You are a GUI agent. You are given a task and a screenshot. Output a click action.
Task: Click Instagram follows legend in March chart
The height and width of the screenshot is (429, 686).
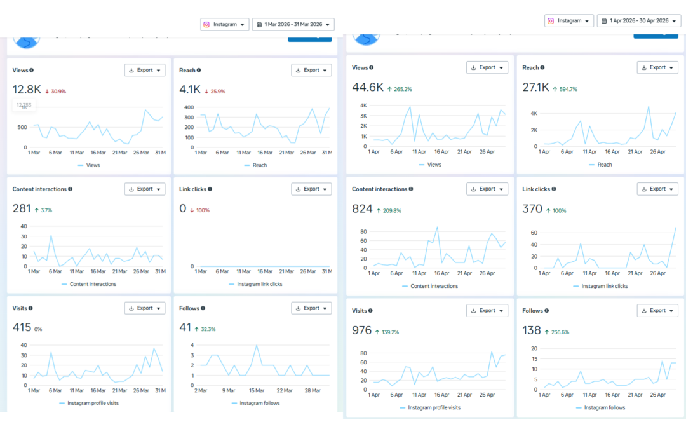255,403
